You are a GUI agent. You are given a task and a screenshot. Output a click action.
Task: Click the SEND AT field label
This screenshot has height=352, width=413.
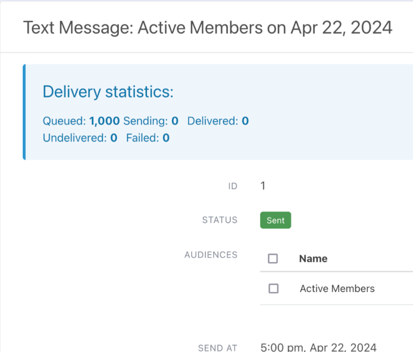click(218, 348)
